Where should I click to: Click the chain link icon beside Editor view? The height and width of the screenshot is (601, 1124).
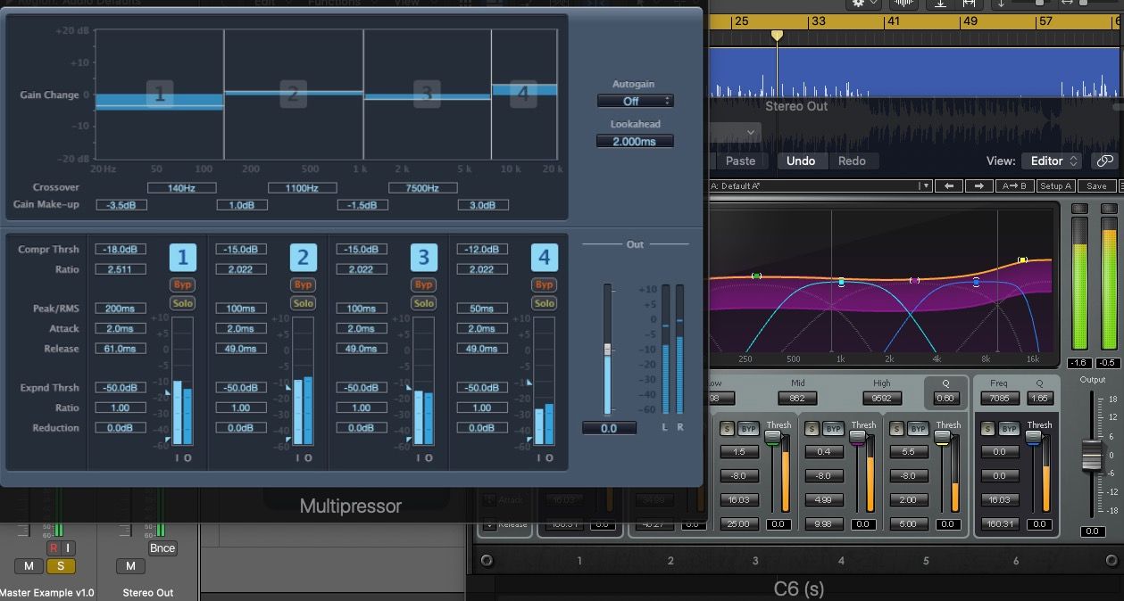coord(1104,161)
